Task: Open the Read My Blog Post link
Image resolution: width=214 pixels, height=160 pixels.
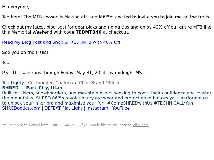Action: 61,42
